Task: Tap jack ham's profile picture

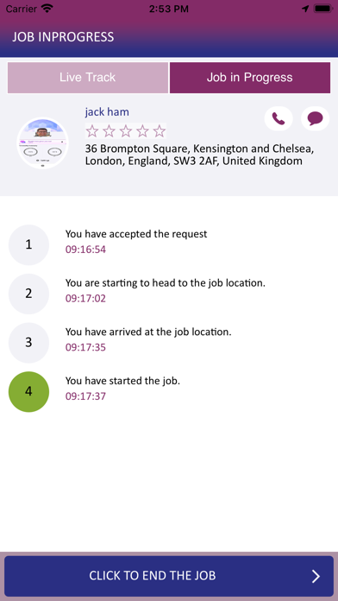Action: (42, 143)
